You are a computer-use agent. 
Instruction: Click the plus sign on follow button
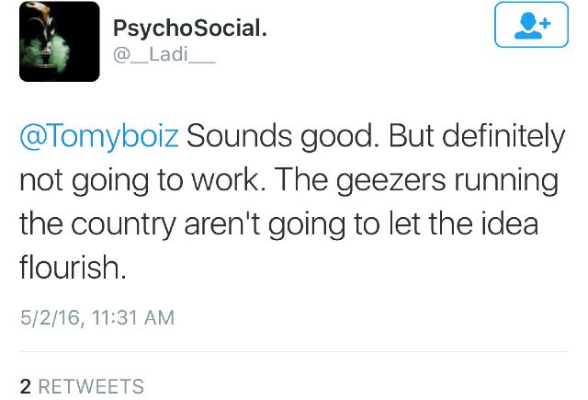pyautogui.click(x=543, y=20)
